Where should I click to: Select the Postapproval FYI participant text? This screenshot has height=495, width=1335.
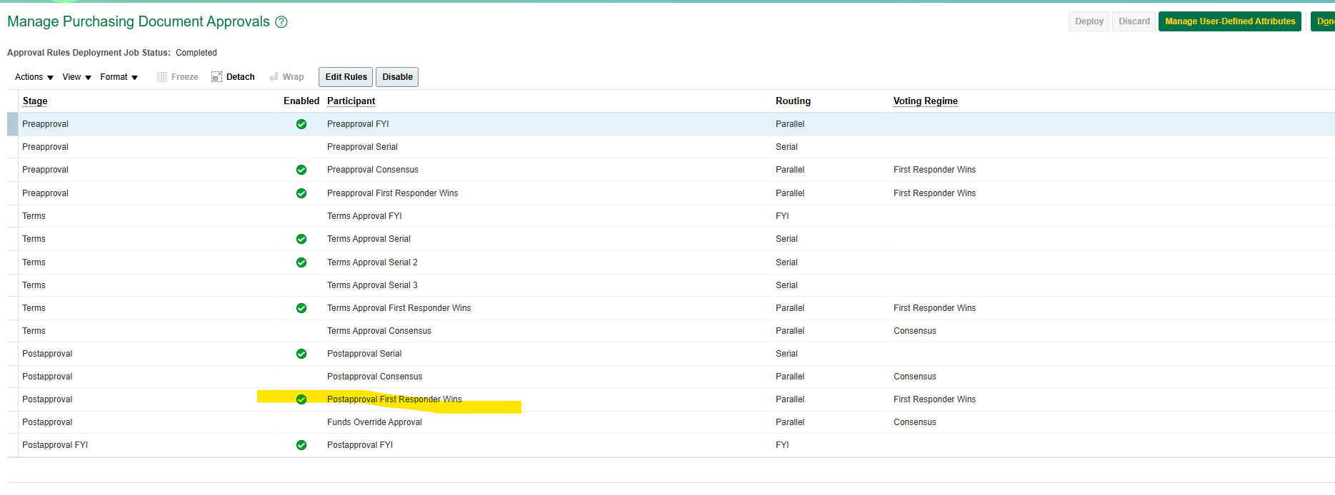[360, 445]
